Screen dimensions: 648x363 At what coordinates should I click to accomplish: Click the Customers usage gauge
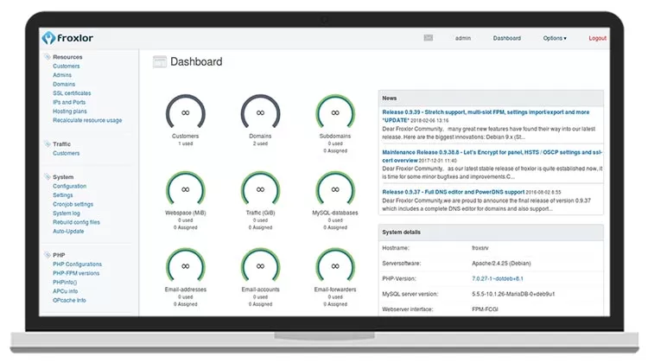tap(185, 111)
